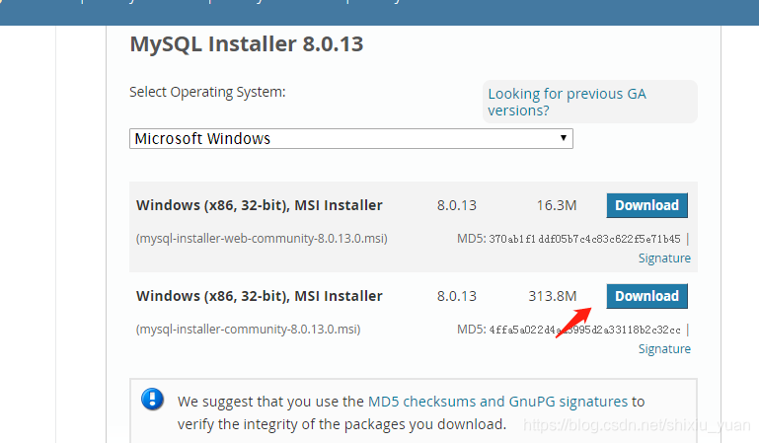This screenshot has height=443, width=759.
Task: Open the Select Operating System dropdown
Action: pyautogui.click(x=351, y=139)
